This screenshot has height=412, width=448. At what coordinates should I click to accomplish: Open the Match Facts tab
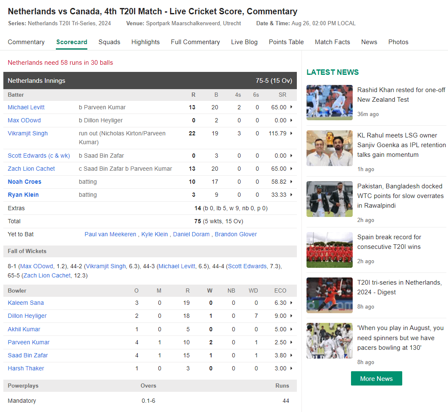click(332, 42)
